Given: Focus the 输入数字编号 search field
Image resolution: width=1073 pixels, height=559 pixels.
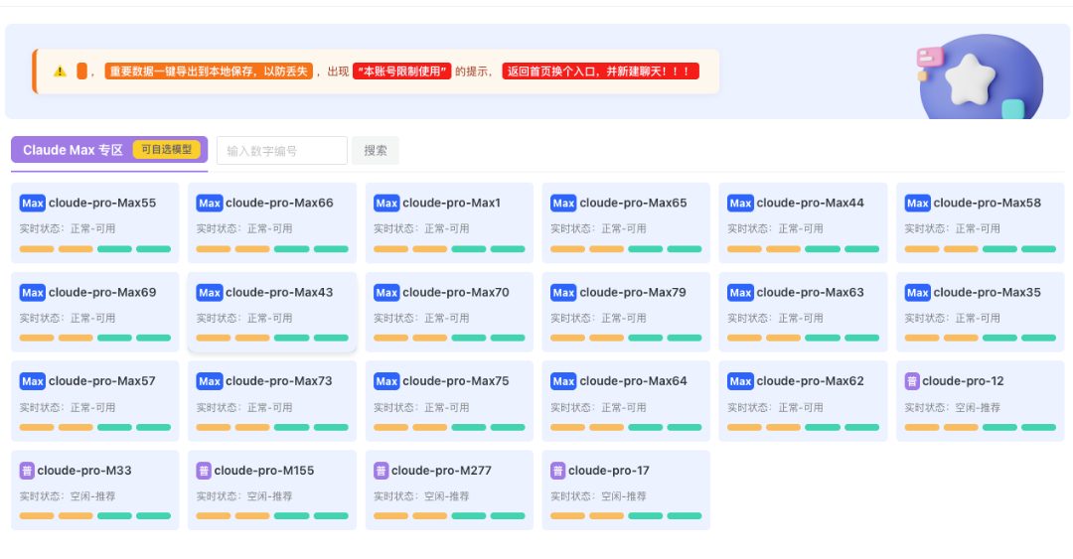Looking at the screenshot, I should pos(282,151).
